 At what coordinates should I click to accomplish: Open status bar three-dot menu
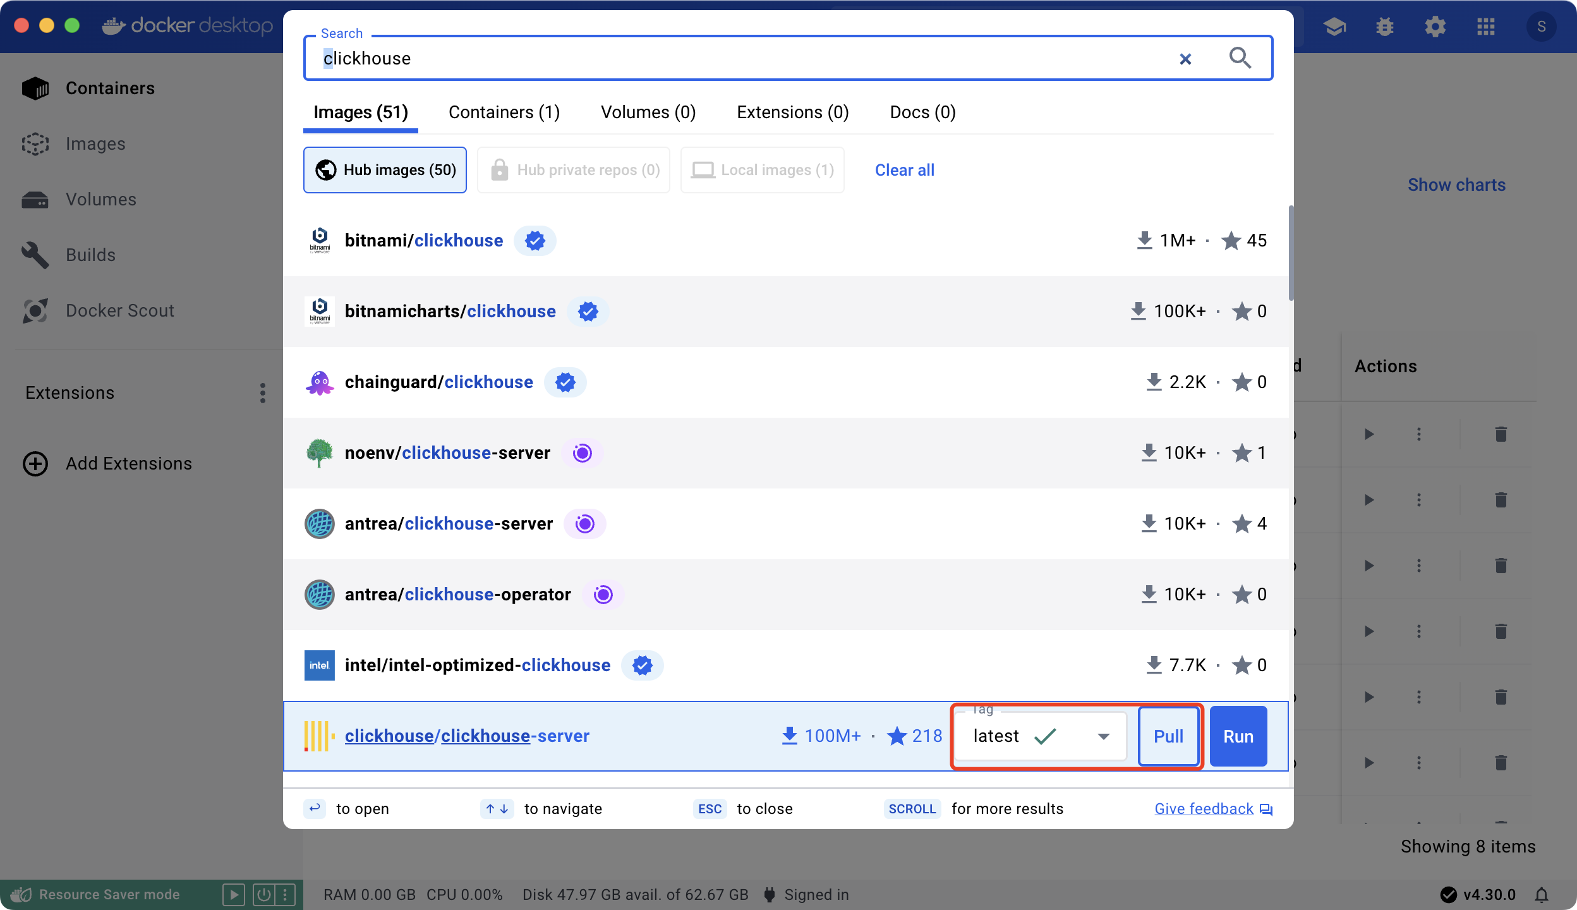285,894
